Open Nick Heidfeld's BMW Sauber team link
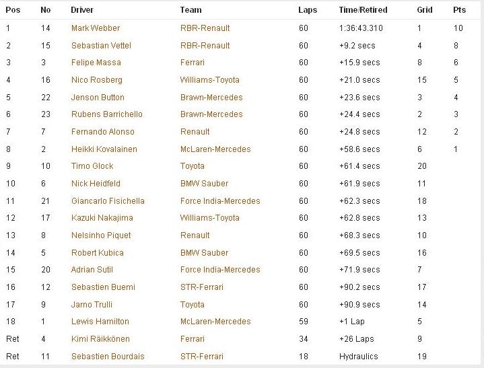Image resolution: width=484 pixels, height=368 pixels. (x=205, y=184)
